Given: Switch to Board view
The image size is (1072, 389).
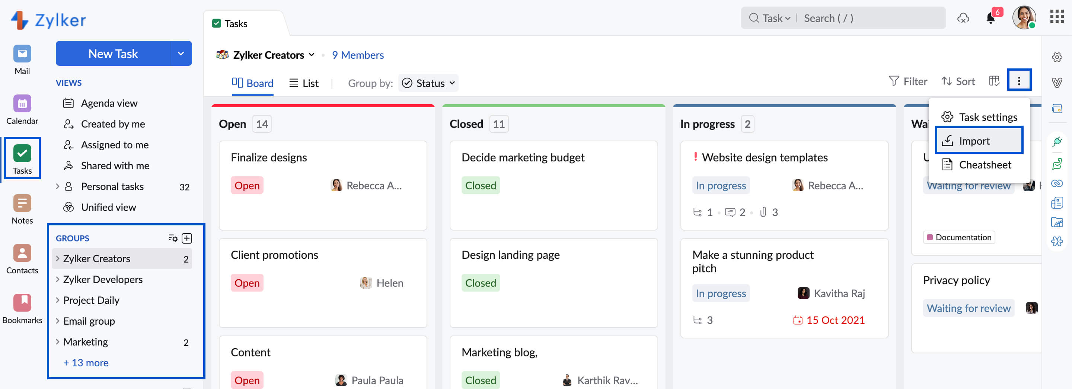Looking at the screenshot, I should coord(253,83).
